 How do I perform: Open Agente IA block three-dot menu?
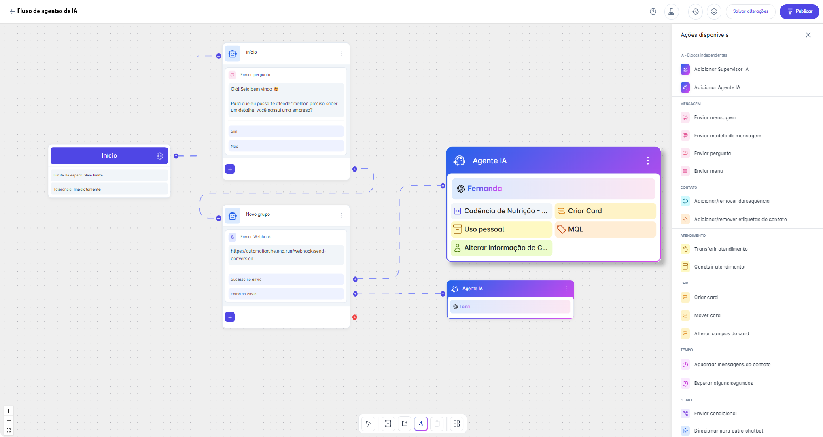click(x=648, y=161)
